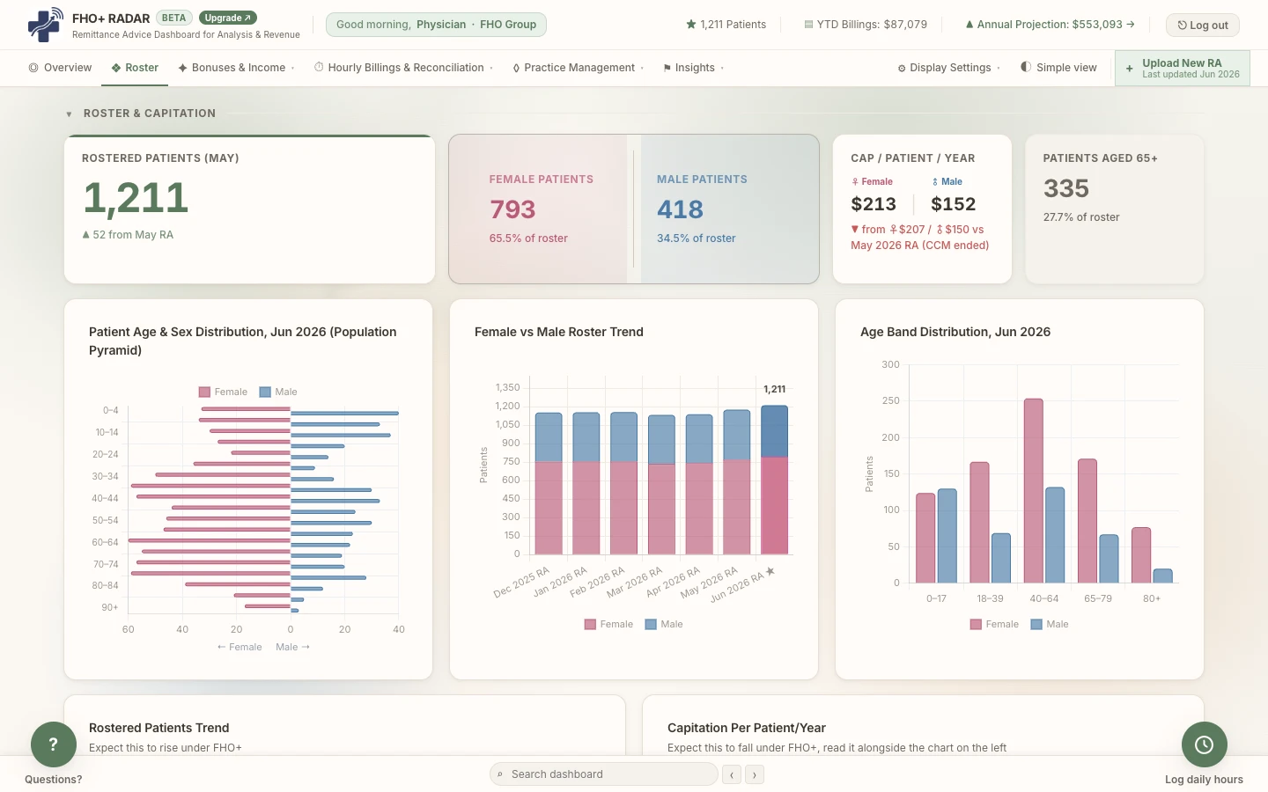Viewport: 1268px width, 792px height.
Task: Toggle Male legend in Roster Trend chart
Action: (664, 625)
